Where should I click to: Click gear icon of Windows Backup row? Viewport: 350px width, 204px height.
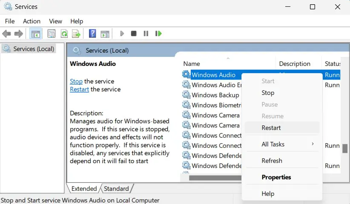[x=186, y=95]
